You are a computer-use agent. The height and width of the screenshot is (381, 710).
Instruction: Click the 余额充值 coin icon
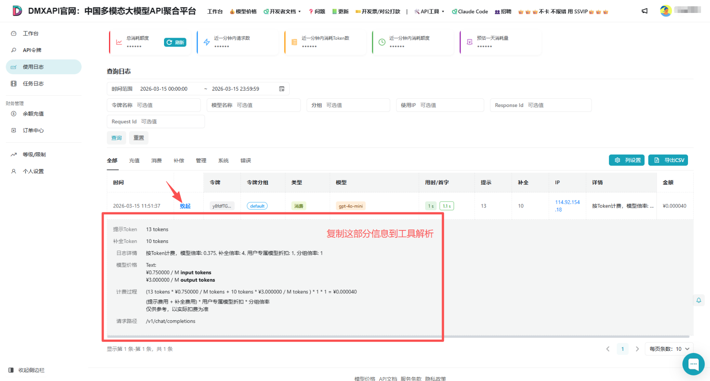(14, 114)
